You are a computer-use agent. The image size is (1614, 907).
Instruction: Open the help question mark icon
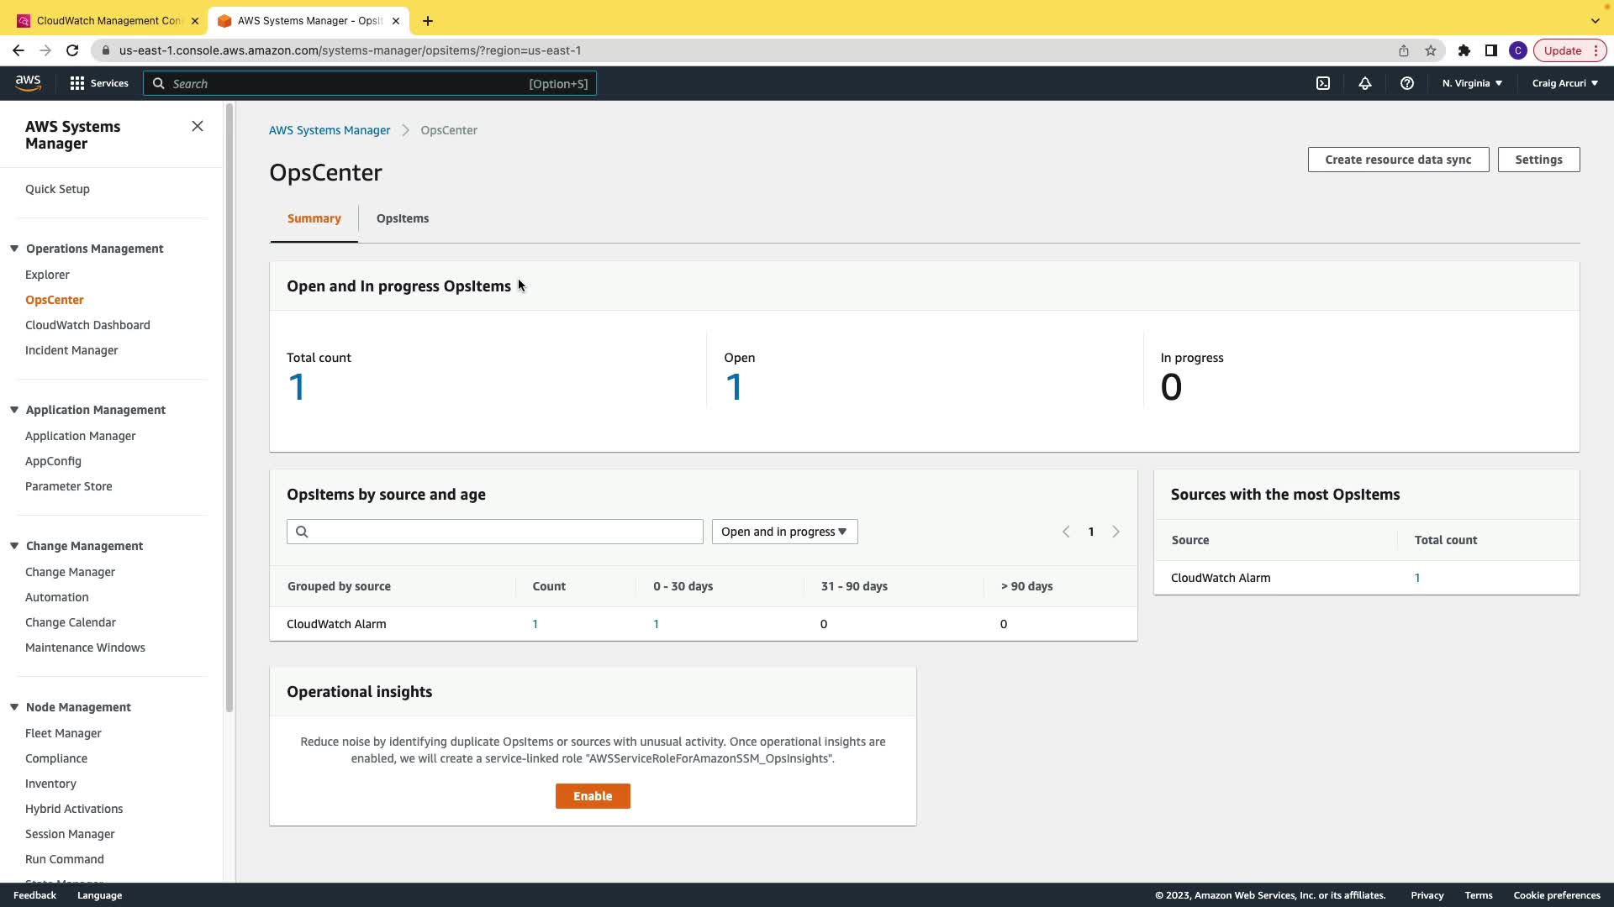pos(1407,83)
